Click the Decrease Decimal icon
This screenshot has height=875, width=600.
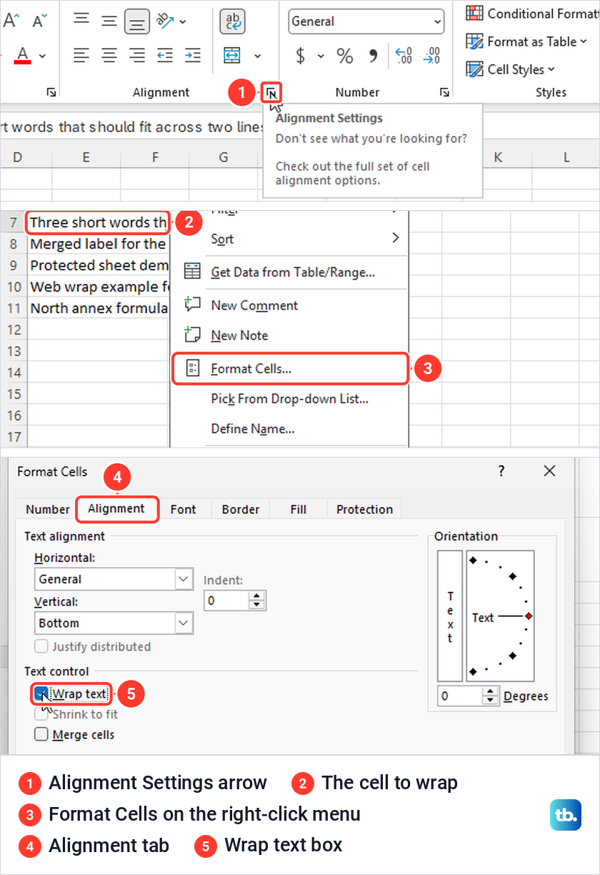(432, 55)
